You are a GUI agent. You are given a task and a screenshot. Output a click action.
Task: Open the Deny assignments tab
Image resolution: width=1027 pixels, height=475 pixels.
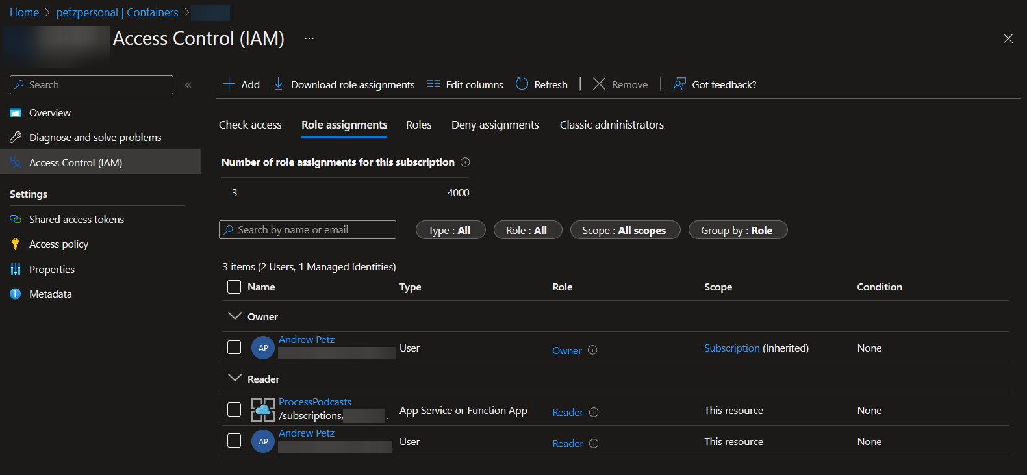tap(495, 125)
